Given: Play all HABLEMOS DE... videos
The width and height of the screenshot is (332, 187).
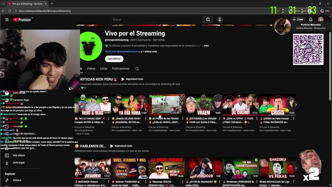Looking at the screenshot, I should click(x=121, y=146).
